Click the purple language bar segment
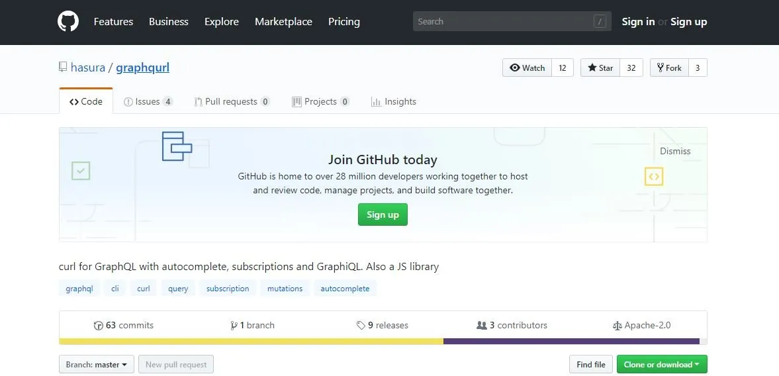 571,341
